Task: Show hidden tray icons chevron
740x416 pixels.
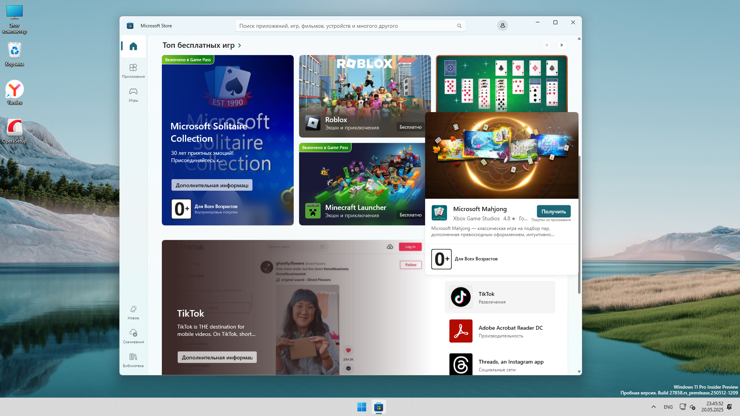Action: (653, 407)
